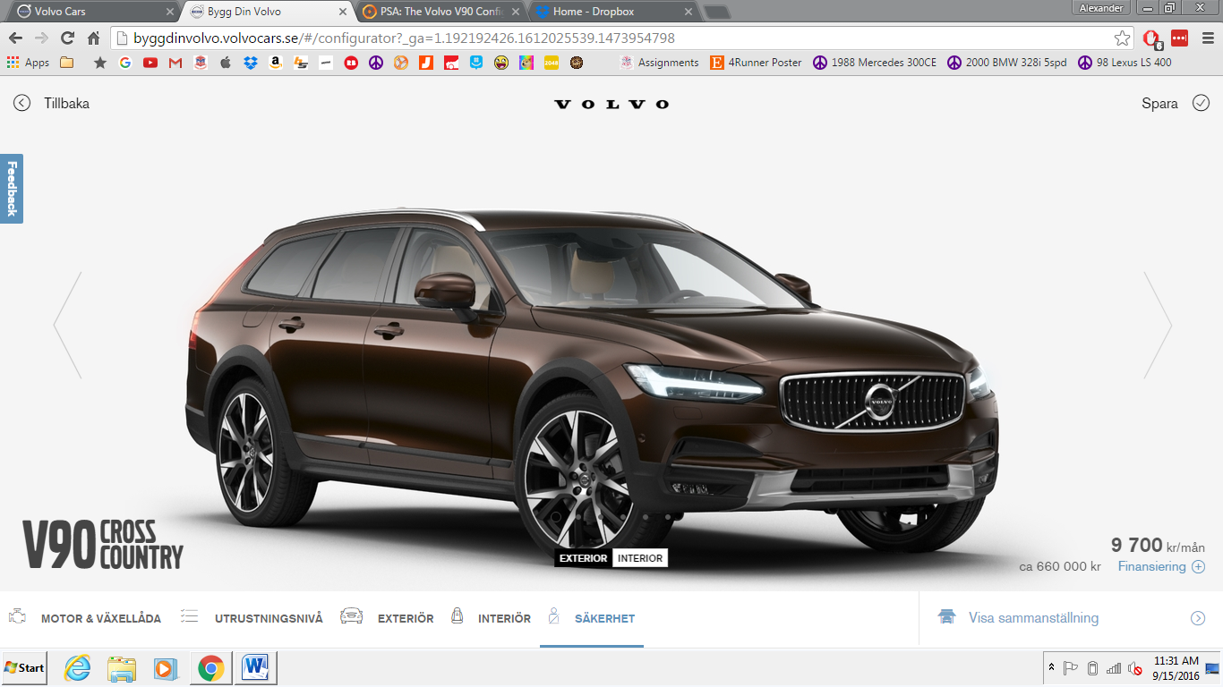Open LastPass extension icon
This screenshot has height=687, width=1223.
(x=1179, y=38)
